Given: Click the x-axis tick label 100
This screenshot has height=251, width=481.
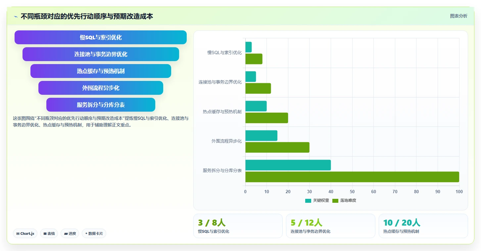Looking at the screenshot, I should click(459, 192).
